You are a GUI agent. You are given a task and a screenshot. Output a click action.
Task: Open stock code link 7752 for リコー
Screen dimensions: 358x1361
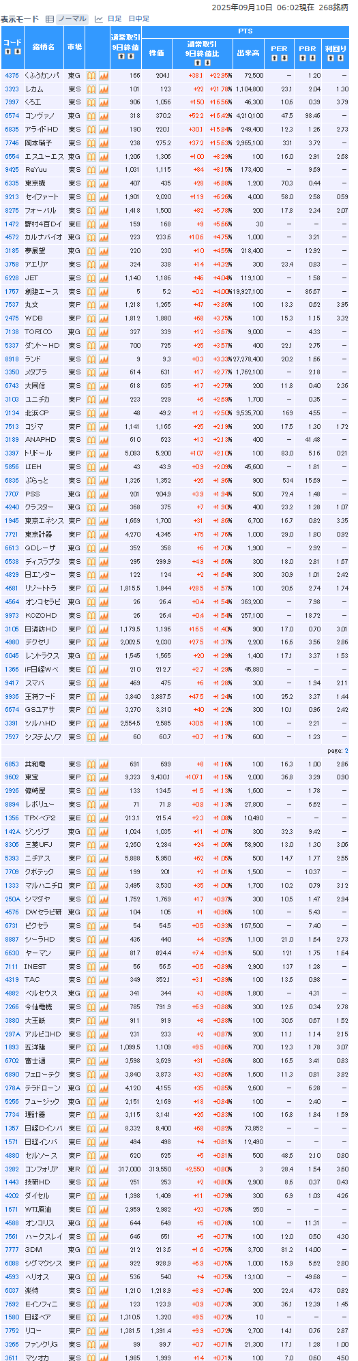12,1331
